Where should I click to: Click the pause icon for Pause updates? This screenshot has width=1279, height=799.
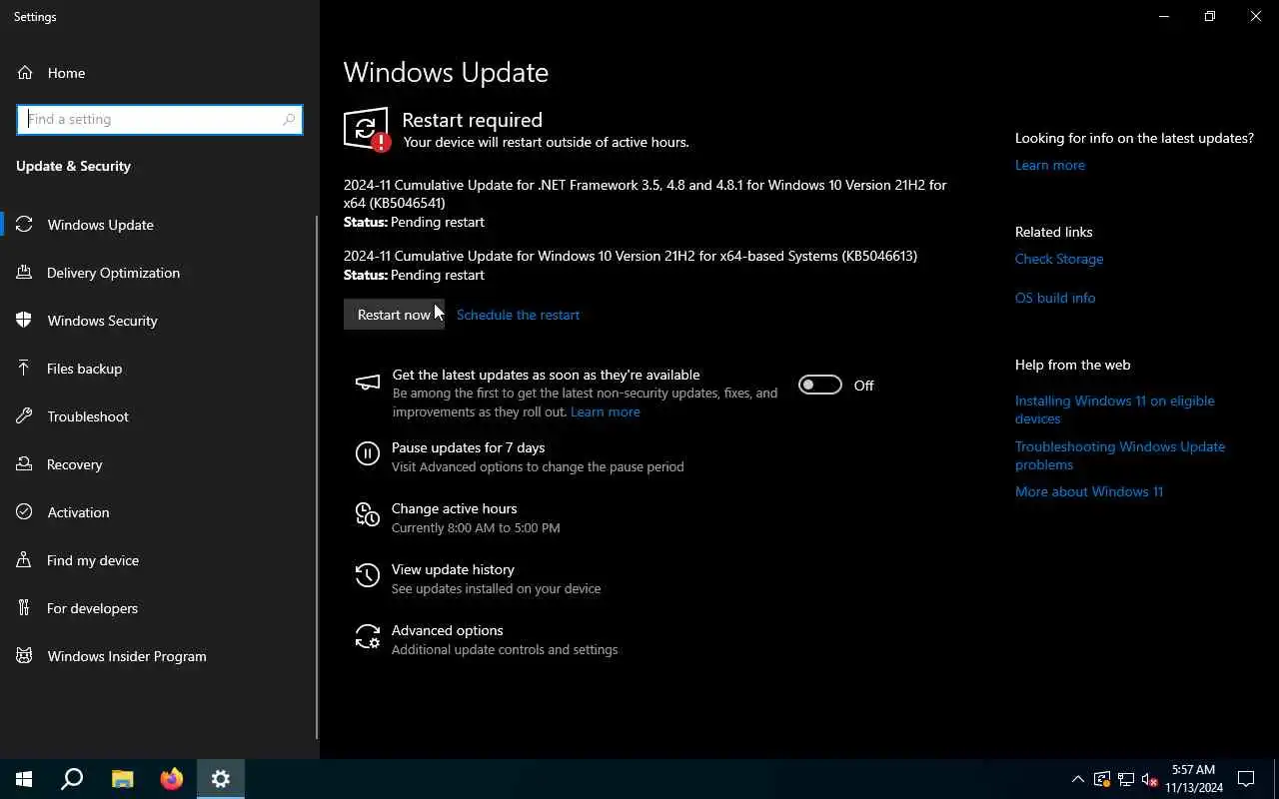click(x=368, y=454)
